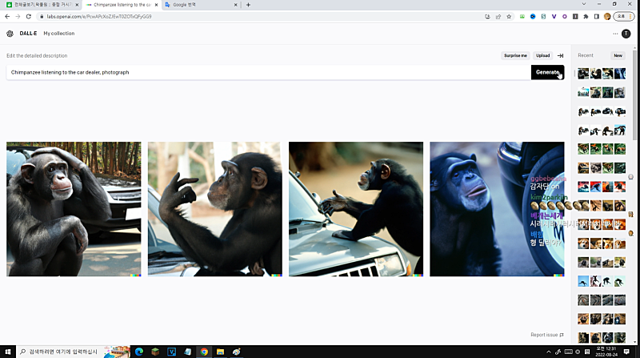Bookmark this page with the star icon
Viewport: 640px width, 358px height.
point(509,16)
